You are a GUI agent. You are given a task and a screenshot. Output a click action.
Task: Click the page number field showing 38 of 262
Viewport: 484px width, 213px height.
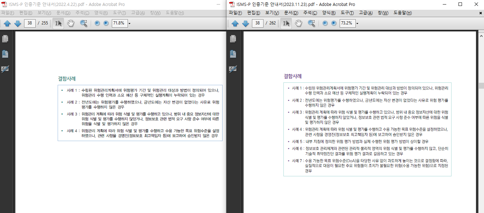pyautogui.click(x=258, y=23)
